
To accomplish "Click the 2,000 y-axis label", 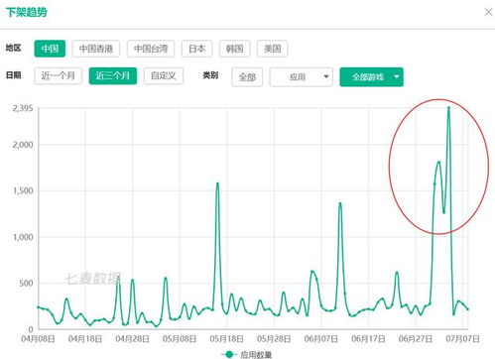I will 23,145.
